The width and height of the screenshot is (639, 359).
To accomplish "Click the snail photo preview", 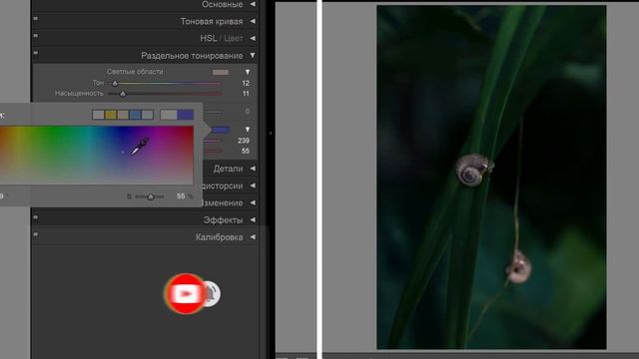I will tap(491, 178).
